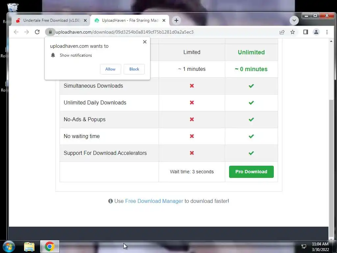This screenshot has height=253, width=337.
Task: Click the 'Limited' column header
Action: (192, 52)
